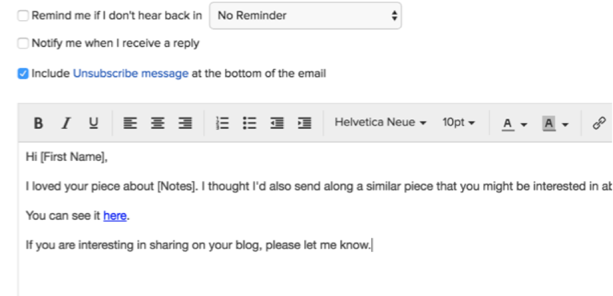The height and width of the screenshot is (296, 613).
Task: Align text to the left
Action: (130, 123)
